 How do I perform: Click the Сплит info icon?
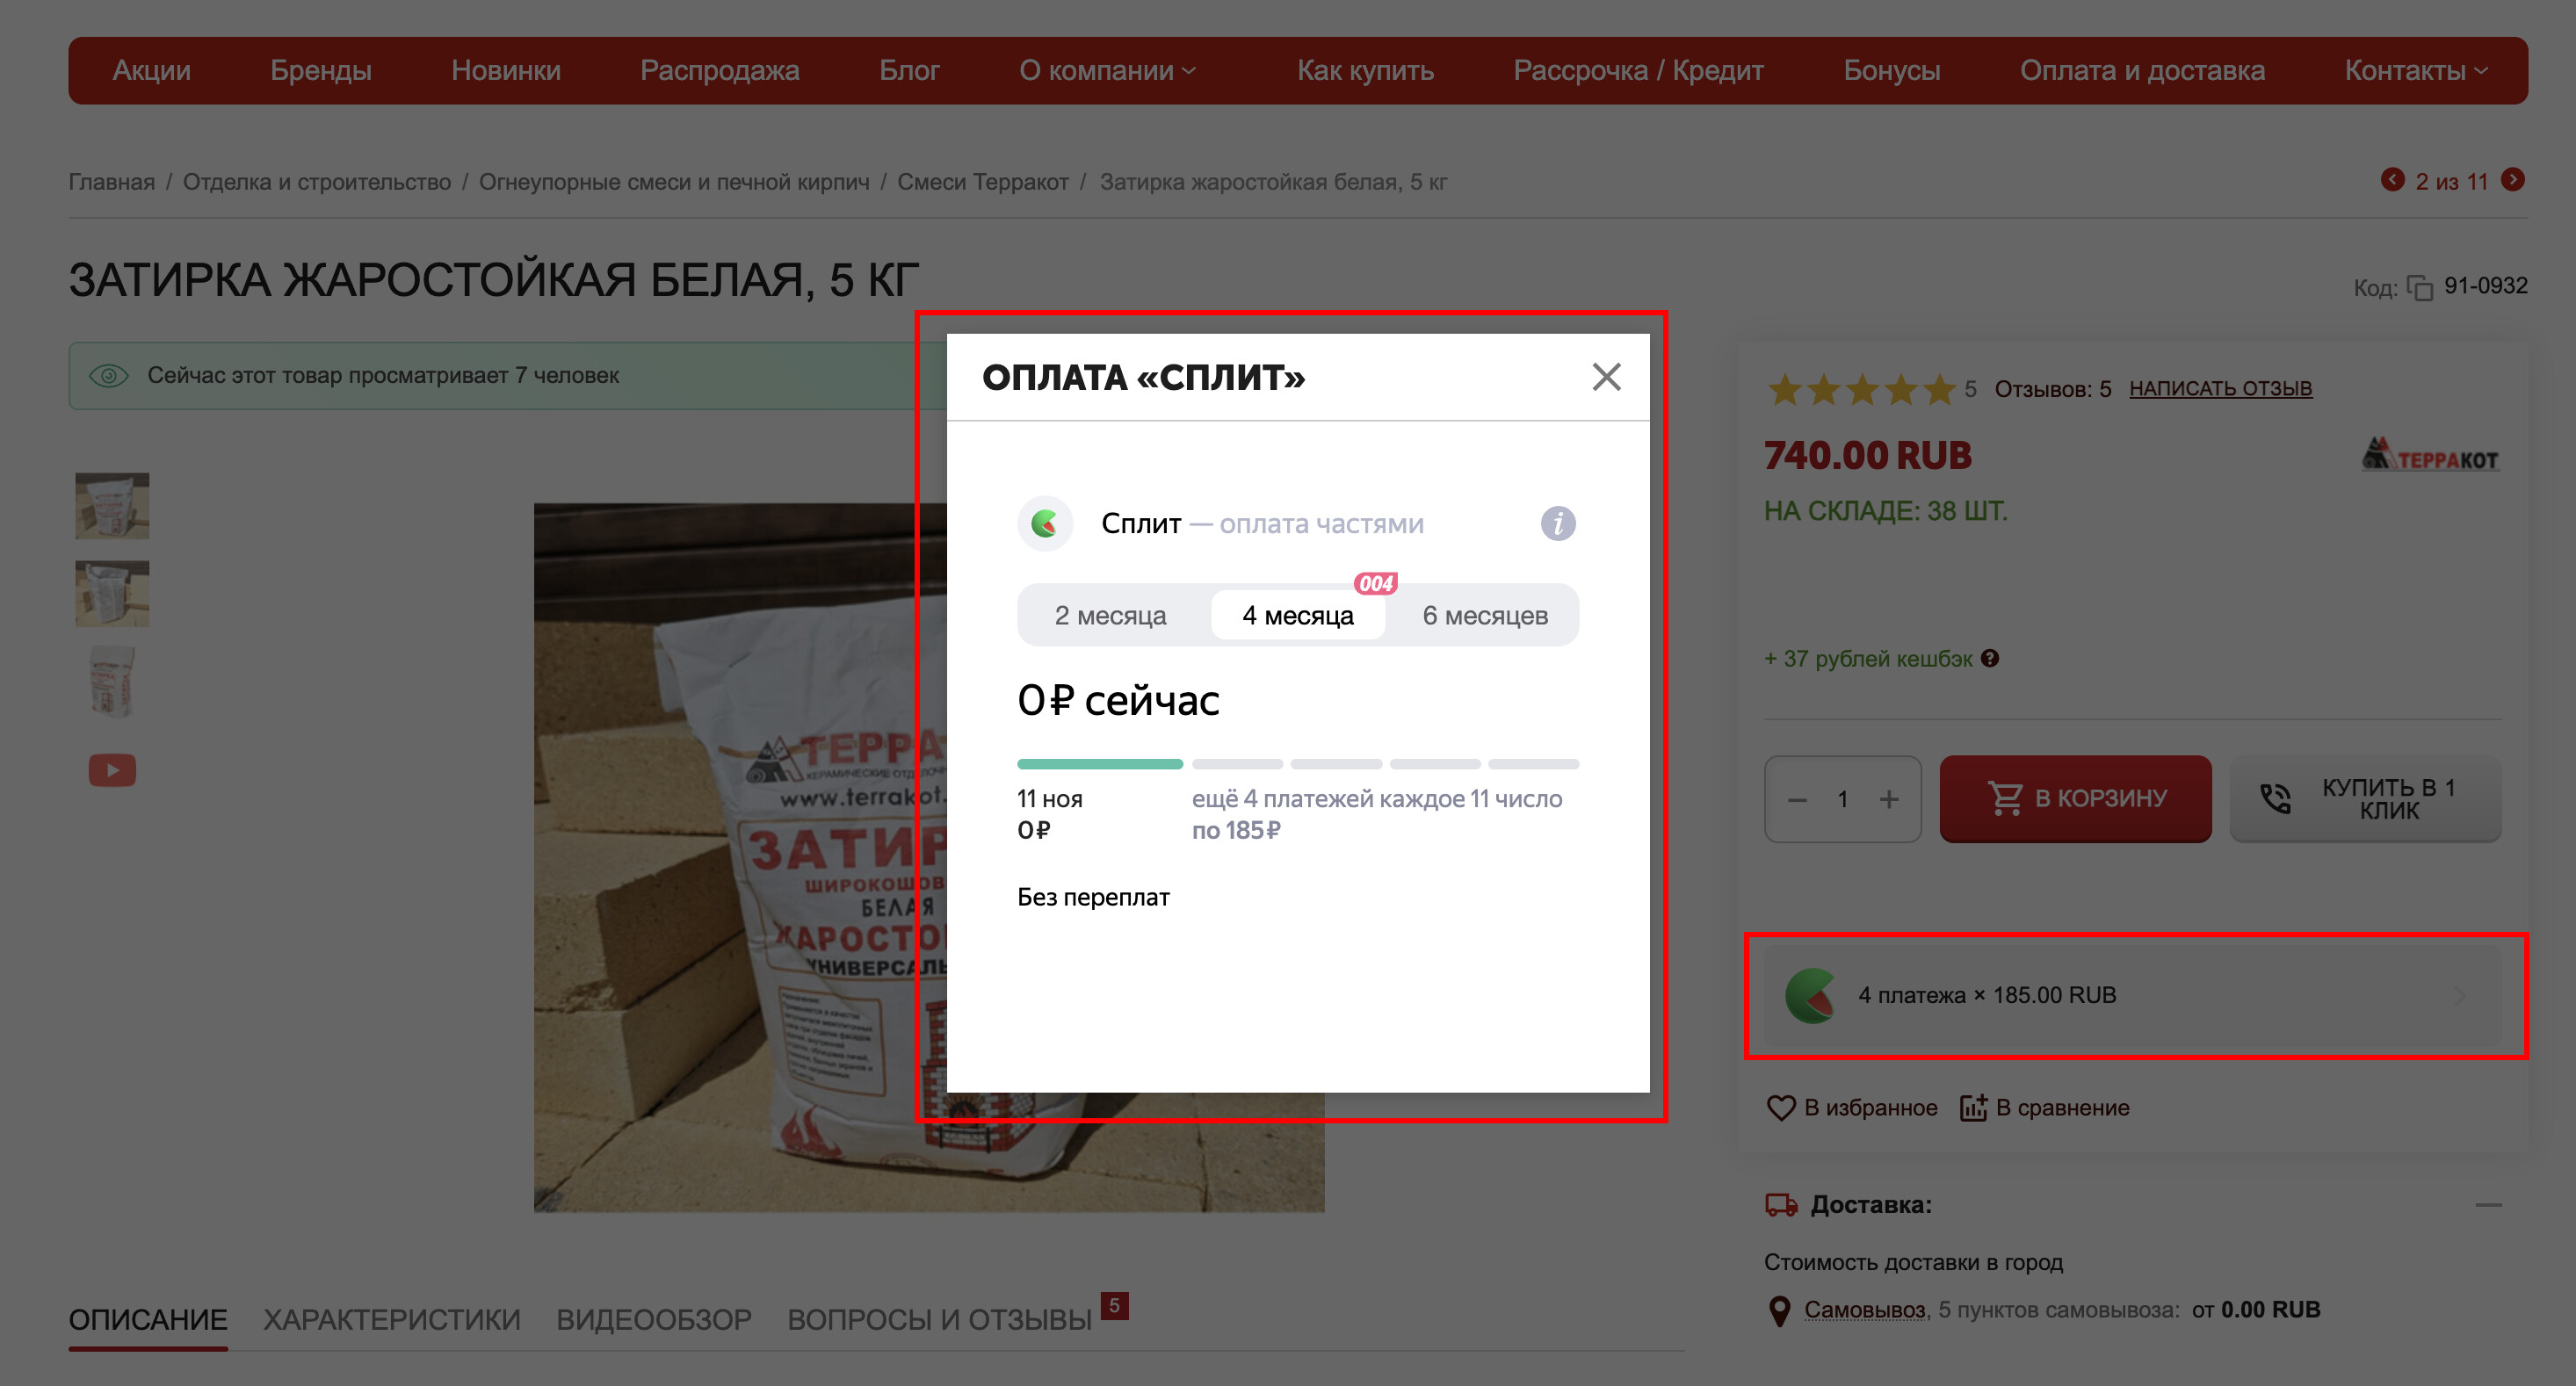pos(1557,523)
